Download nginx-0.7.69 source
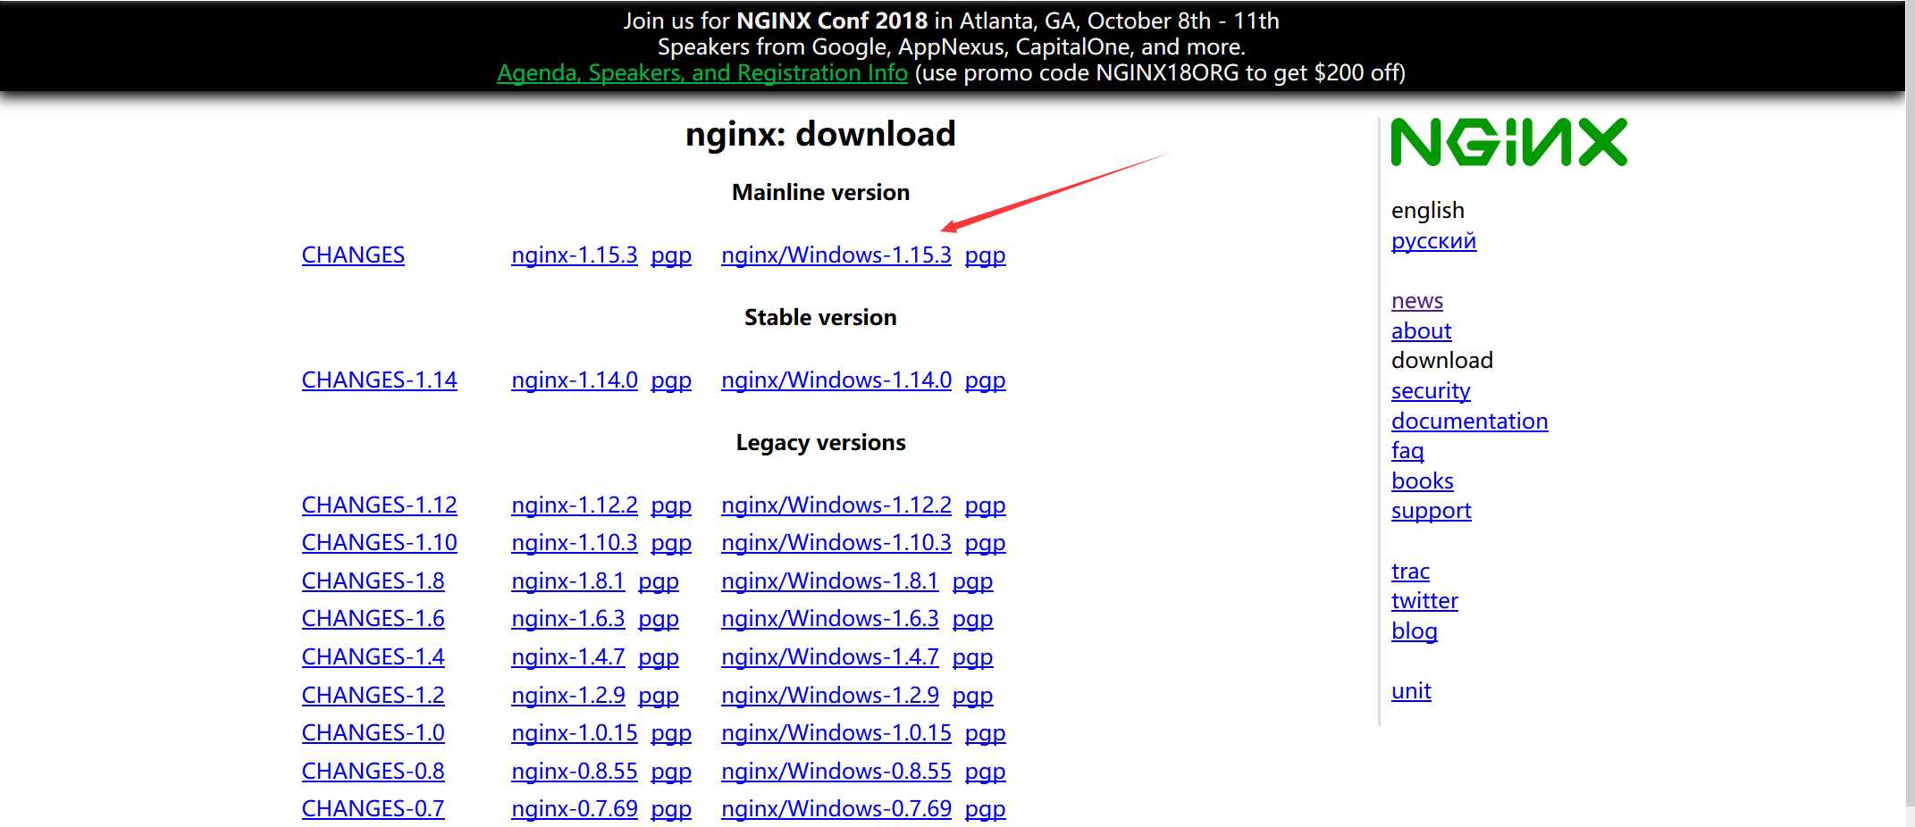This screenshot has height=827, width=1915. [575, 809]
